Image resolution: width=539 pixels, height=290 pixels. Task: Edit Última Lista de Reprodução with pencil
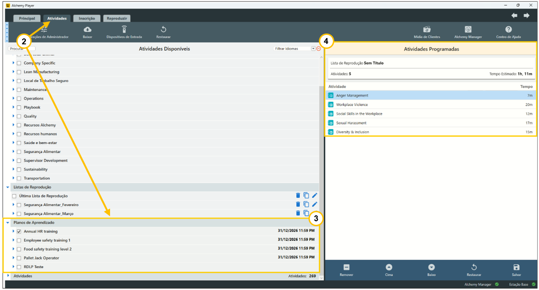315,195
